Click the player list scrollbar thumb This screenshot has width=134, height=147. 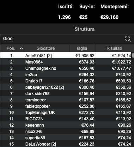[x=133, y=55]
